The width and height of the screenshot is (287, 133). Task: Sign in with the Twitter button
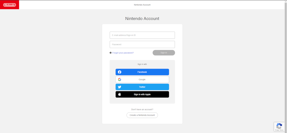click(142, 87)
